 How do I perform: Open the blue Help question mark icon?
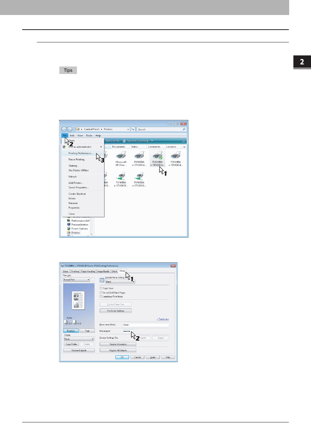tap(183, 141)
